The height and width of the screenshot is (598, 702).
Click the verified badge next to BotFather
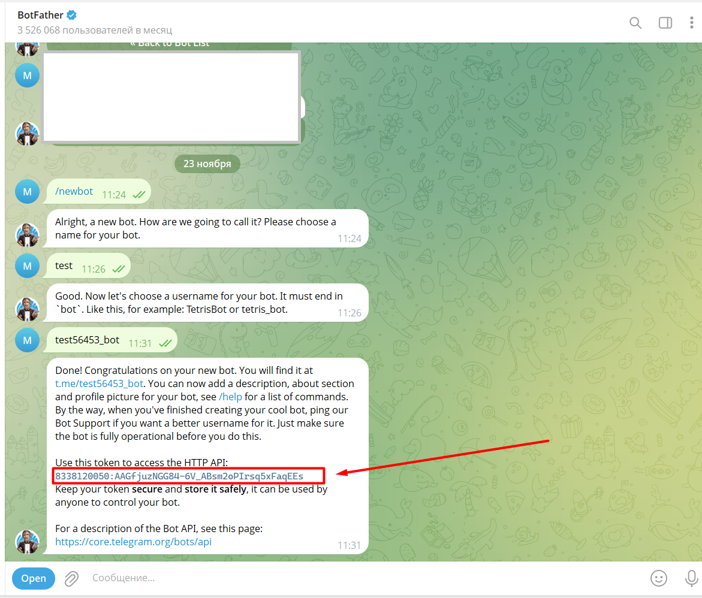(x=71, y=15)
